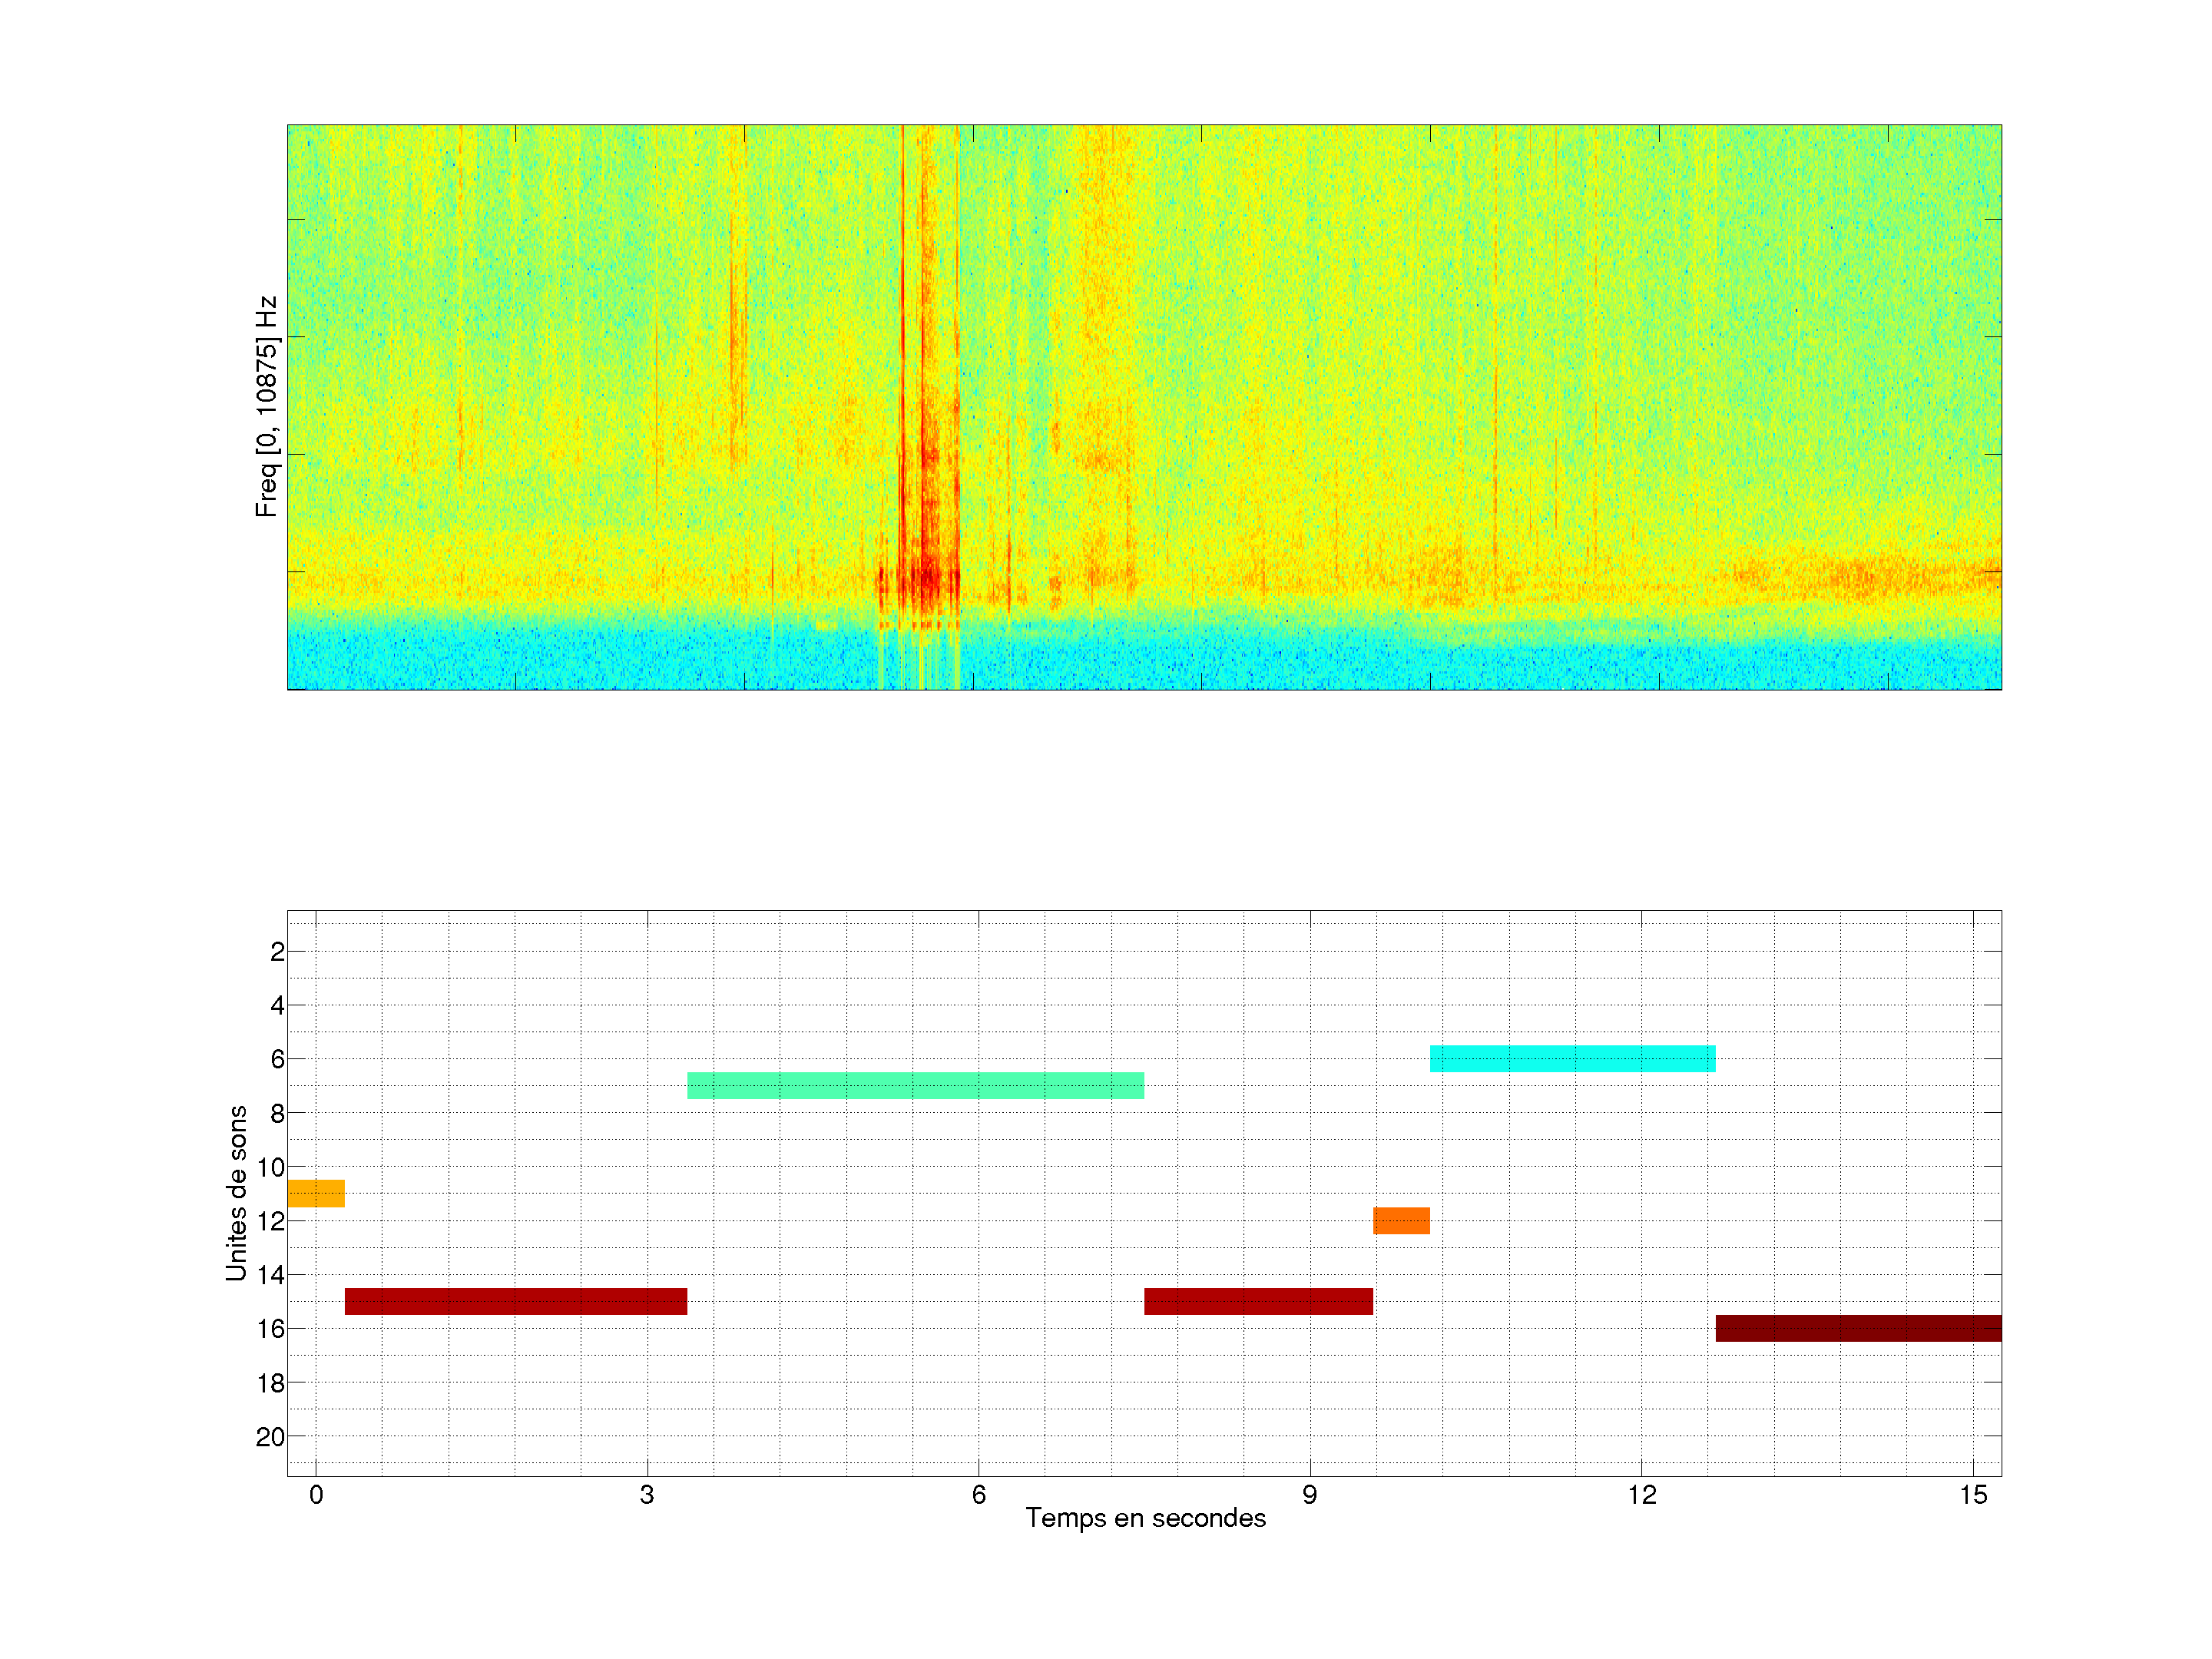The width and height of the screenshot is (2212, 1659).
Task: Click the second dark red bar at unit 15
Action: [x=1258, y=1301]
